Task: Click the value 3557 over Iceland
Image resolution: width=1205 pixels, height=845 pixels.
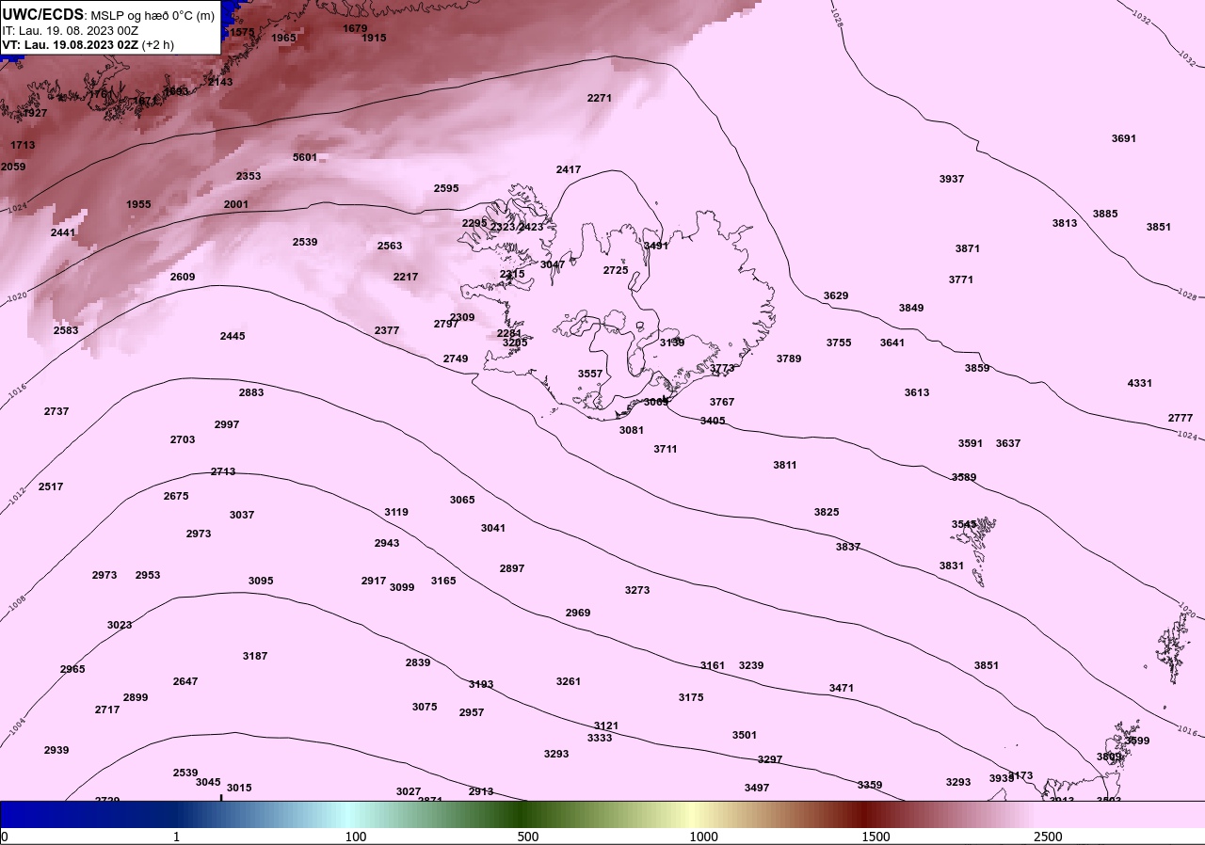Action: [x=590, y=374]
